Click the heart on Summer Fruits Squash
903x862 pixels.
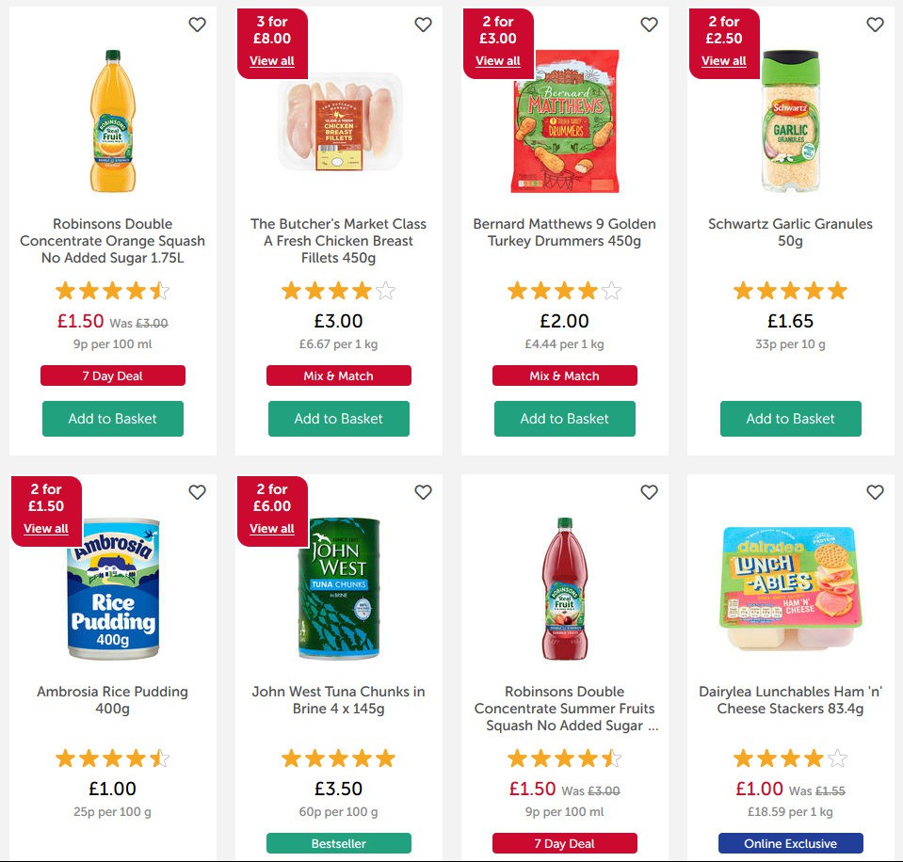click(649, 492)
